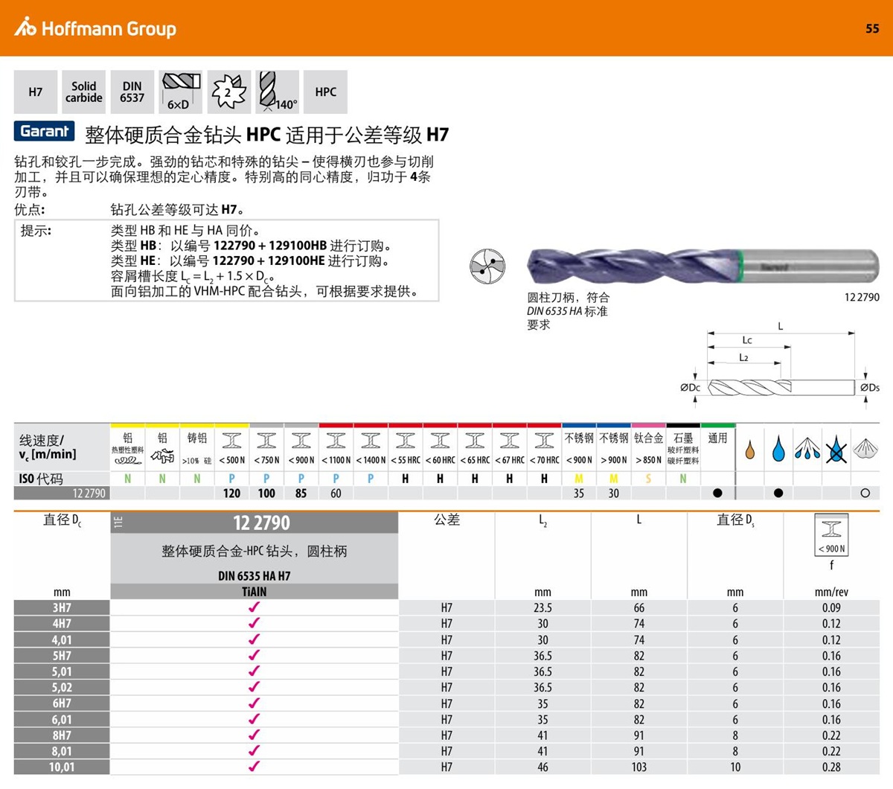Click the HPC badge in the icon row

326,92
